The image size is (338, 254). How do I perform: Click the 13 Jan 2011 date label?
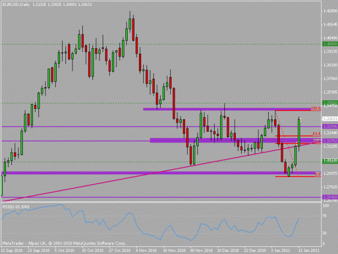coord(309,251)
